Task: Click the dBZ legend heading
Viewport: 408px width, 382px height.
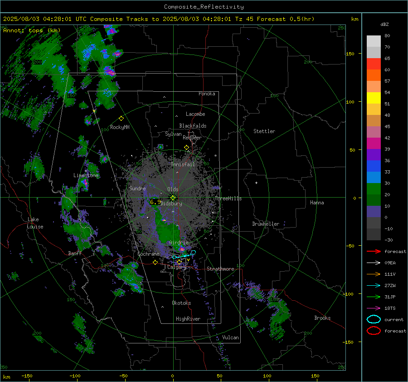Action: pos(384,24)
